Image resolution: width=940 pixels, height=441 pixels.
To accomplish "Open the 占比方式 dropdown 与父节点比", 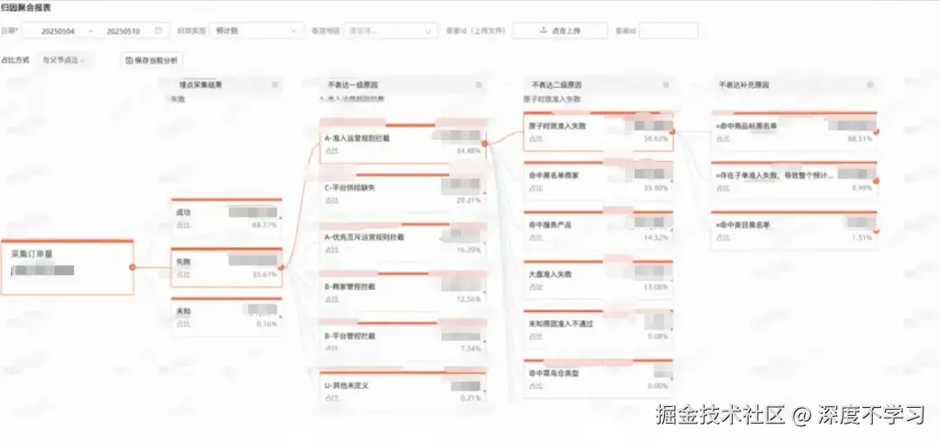I will point(63,60).
